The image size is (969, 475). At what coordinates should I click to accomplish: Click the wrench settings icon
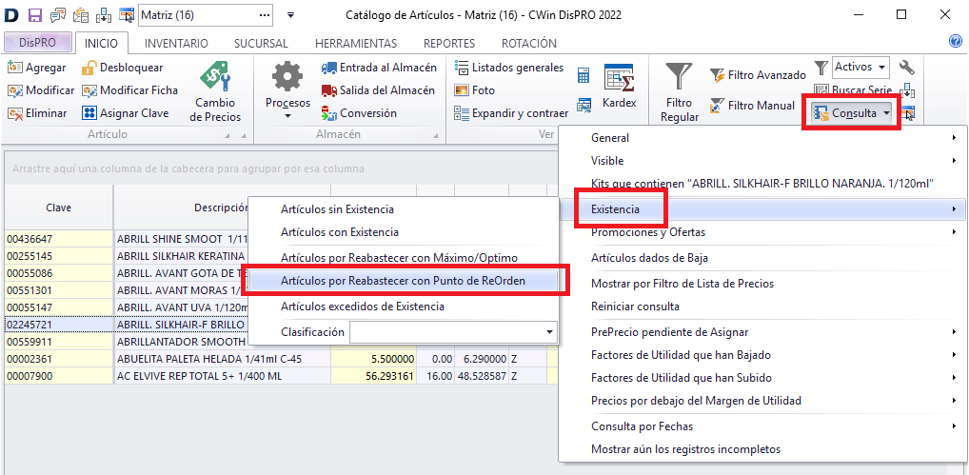906,67
